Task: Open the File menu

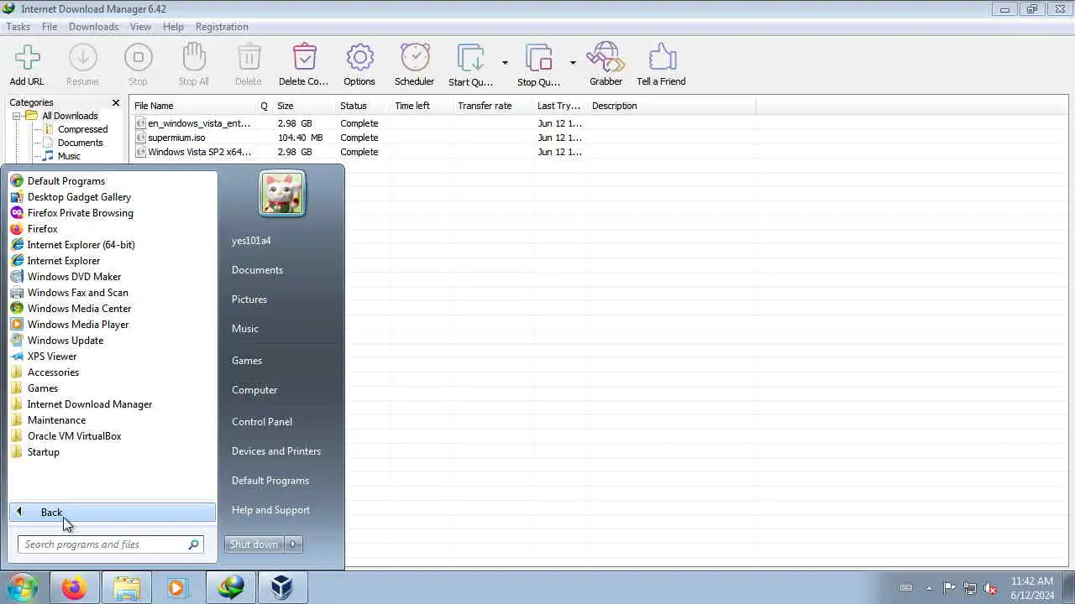Action: (50, 27)
